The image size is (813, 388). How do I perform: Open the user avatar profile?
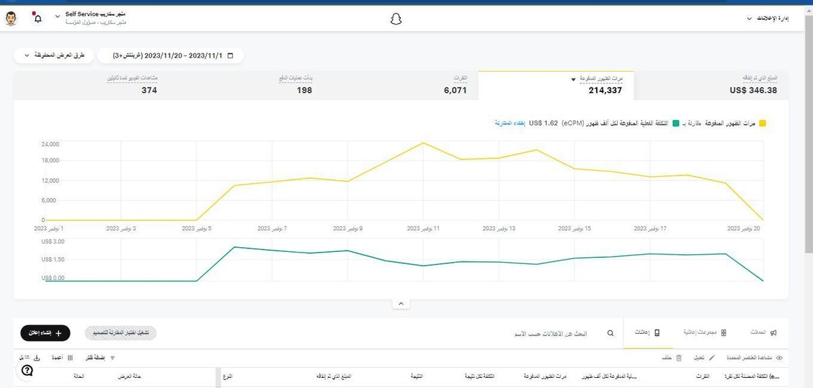pos(12,18)
